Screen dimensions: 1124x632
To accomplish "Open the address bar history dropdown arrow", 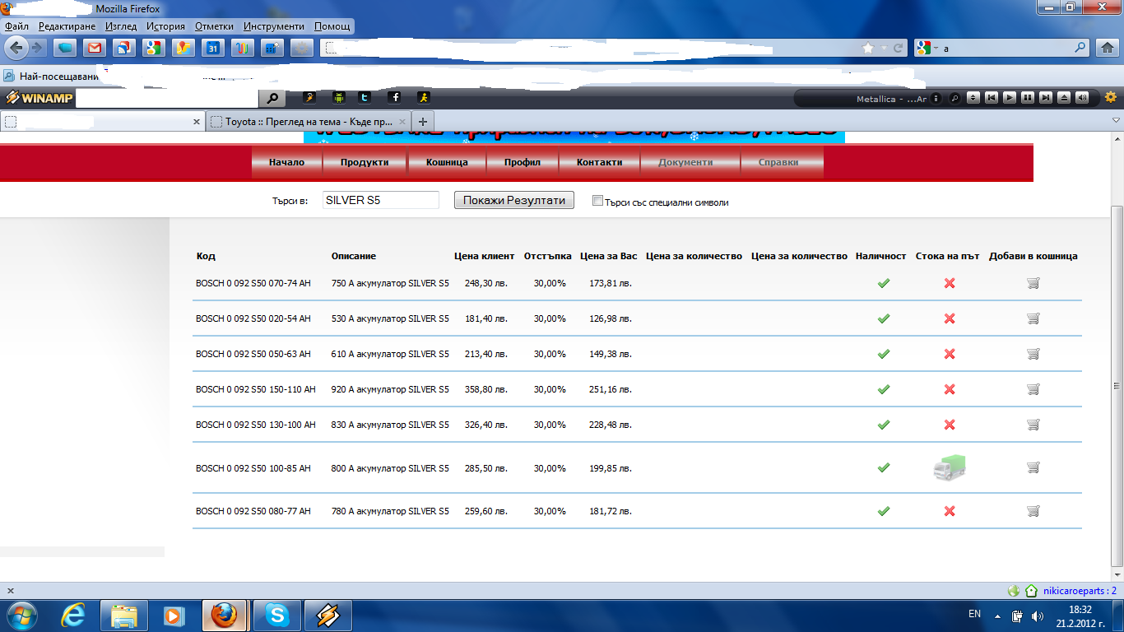I will click(x=883, y=49).
